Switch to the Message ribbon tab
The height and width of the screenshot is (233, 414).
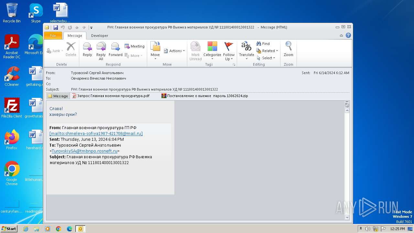[x=75, y=36]
